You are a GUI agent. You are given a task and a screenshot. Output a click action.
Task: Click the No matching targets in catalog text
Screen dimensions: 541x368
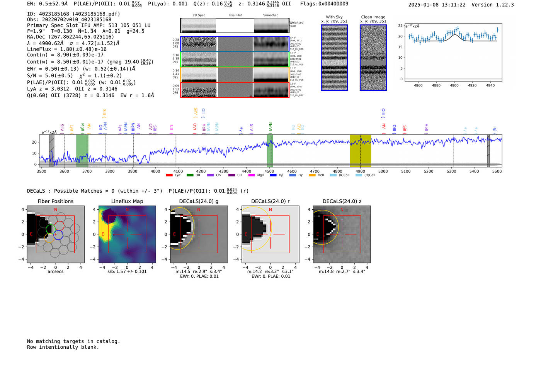pos(73,341)
